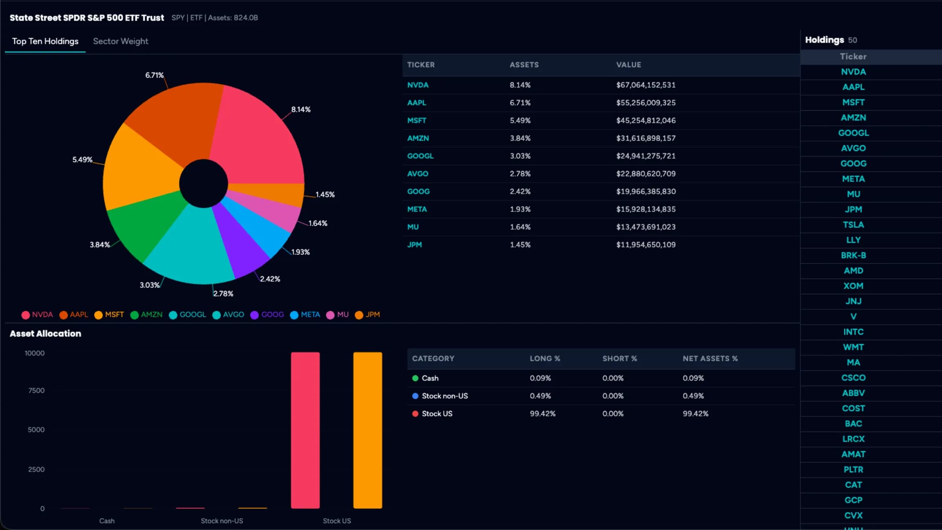Click the Ticker header in Holdings sidebar

point(853,56)
